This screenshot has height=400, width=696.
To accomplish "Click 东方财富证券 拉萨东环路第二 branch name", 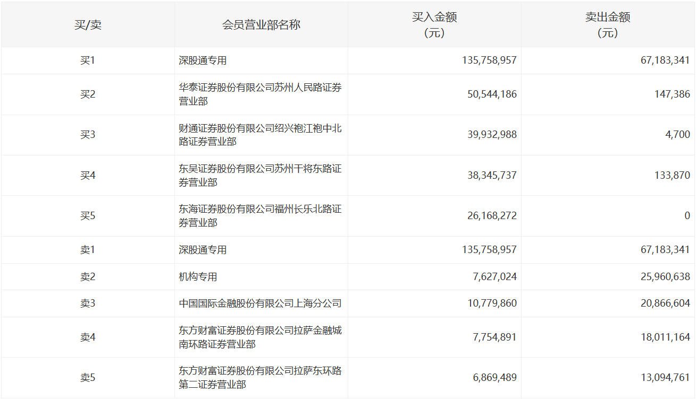I will click(260, 378).
